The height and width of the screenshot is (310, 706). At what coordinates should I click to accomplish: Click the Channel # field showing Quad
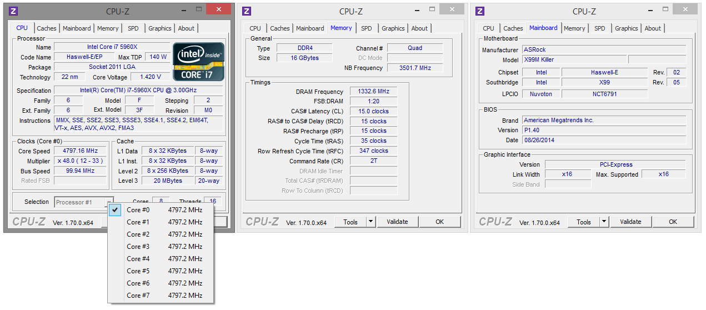tap(415, 48)
